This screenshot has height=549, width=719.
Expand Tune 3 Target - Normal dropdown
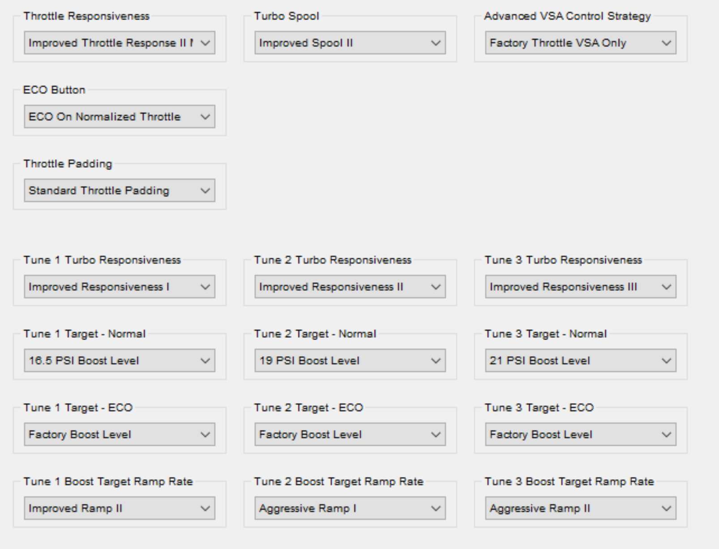point(581,361)
